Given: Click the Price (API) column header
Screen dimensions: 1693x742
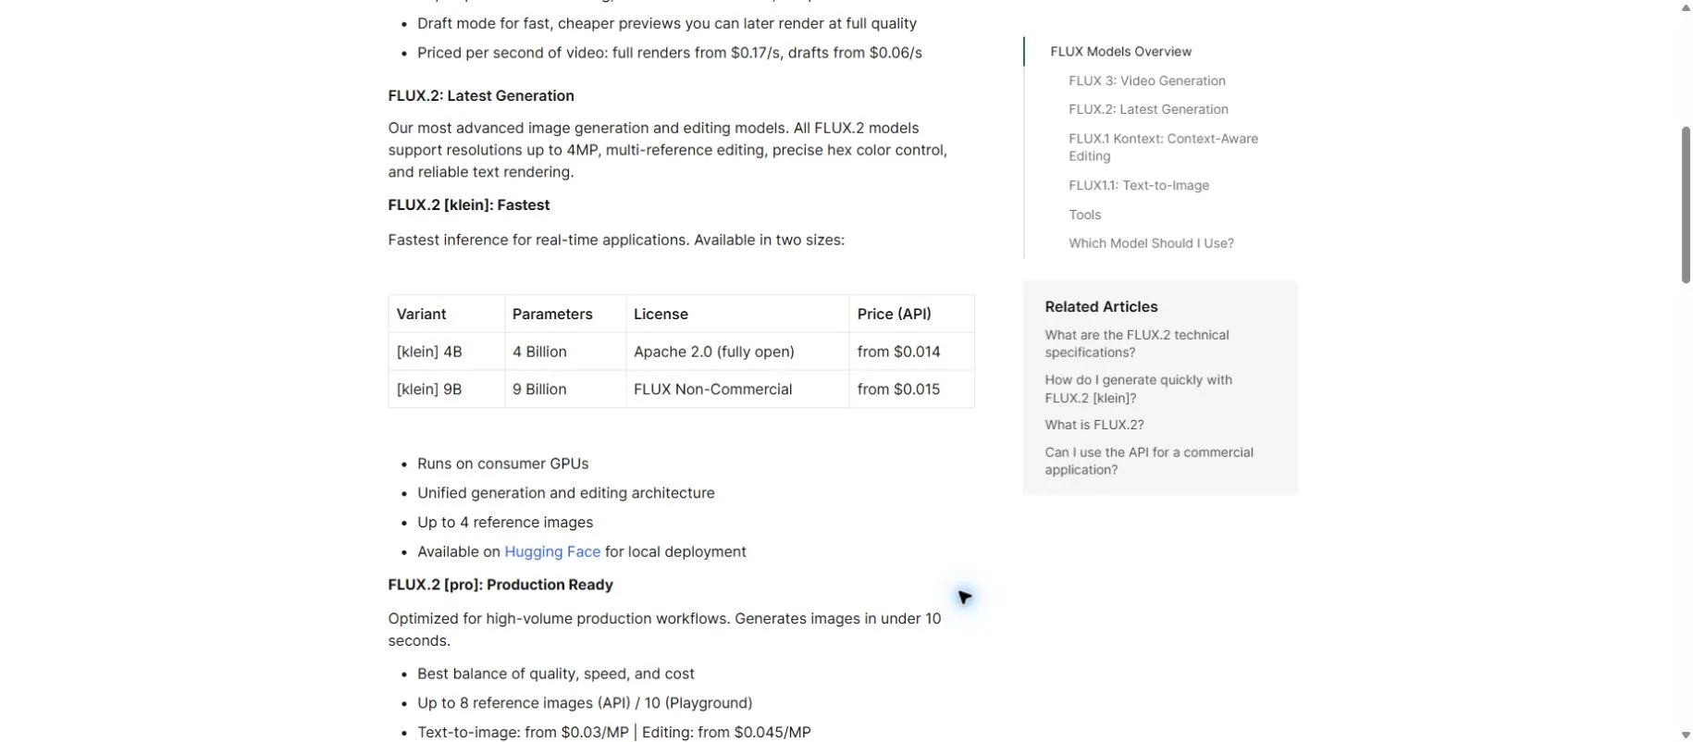Looking at the screenshot, I should tap(911, 314).
